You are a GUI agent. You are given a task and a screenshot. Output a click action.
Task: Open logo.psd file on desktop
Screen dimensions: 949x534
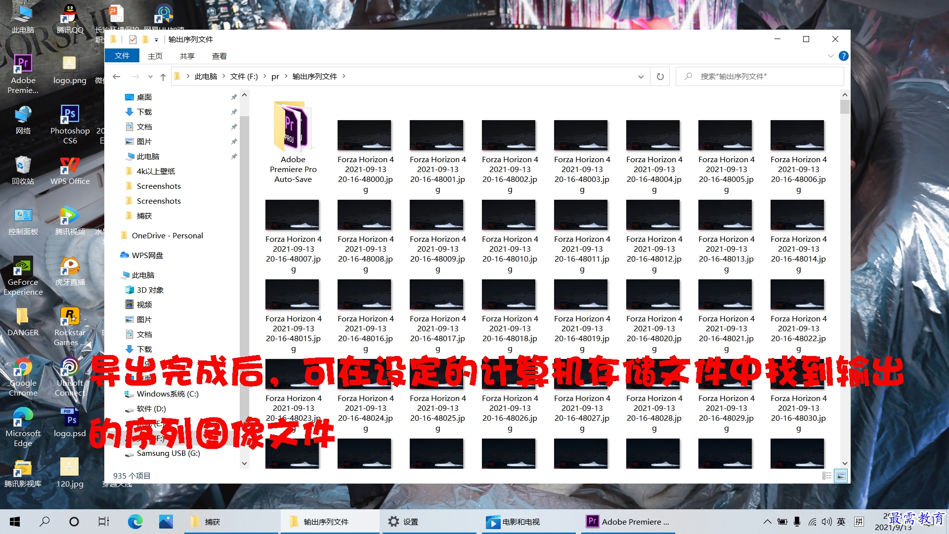tap(70, 423)
